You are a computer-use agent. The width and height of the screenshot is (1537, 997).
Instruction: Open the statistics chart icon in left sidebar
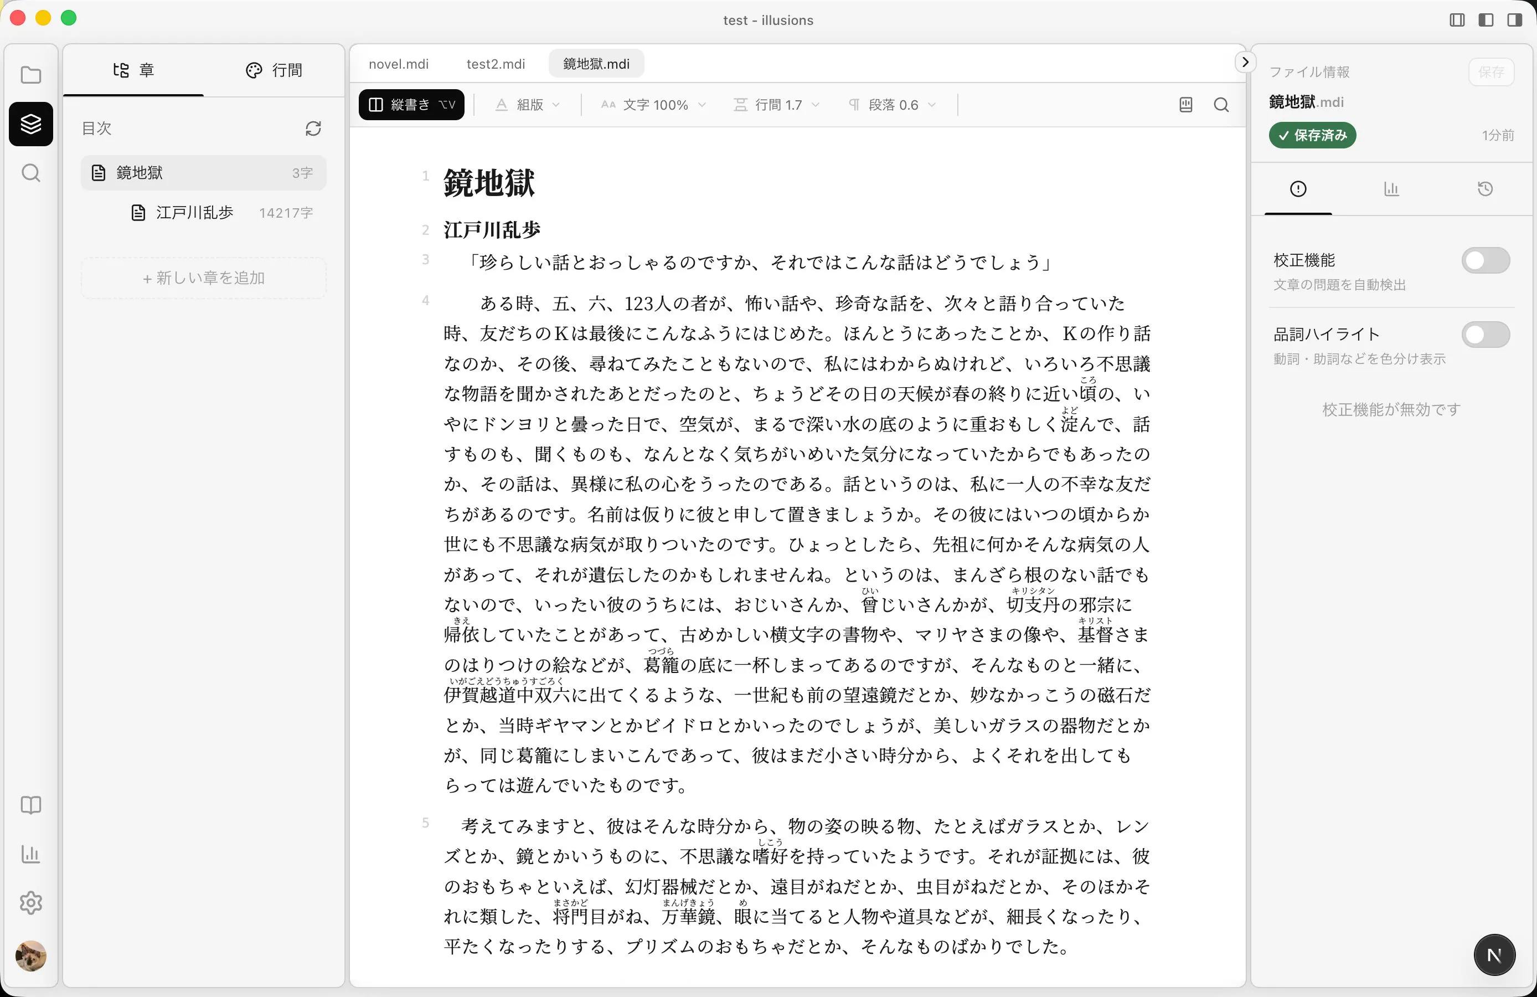[30, 854]
